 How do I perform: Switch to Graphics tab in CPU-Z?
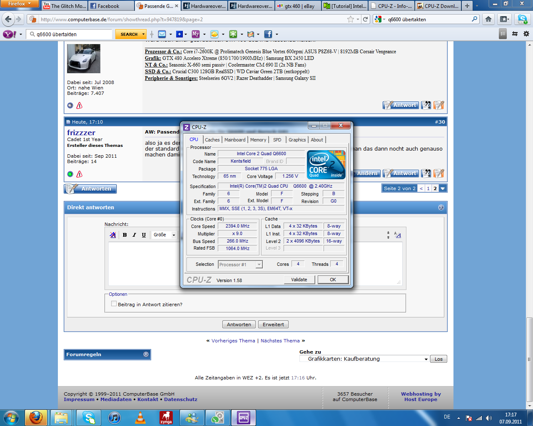[297, 140]
